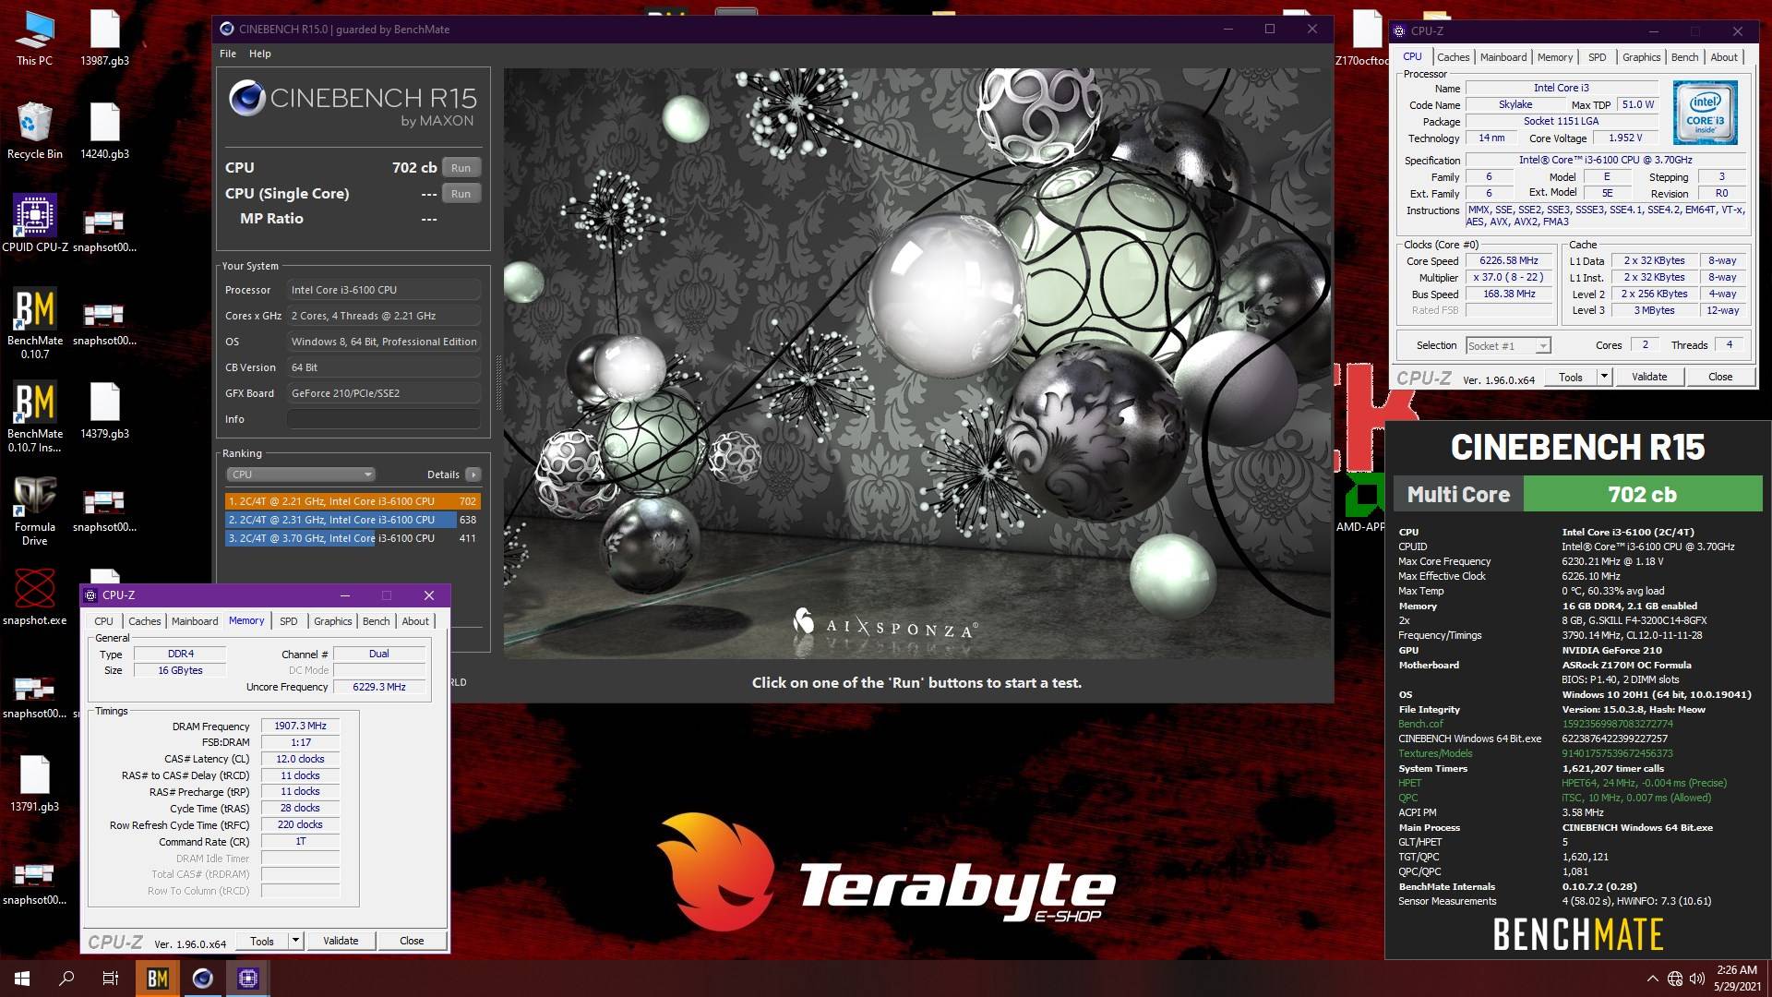Expand the Tools dropdown arrow in memory CPU-Z
The height and width of the screenshot is (997, 1772).
tap(295, 941)
